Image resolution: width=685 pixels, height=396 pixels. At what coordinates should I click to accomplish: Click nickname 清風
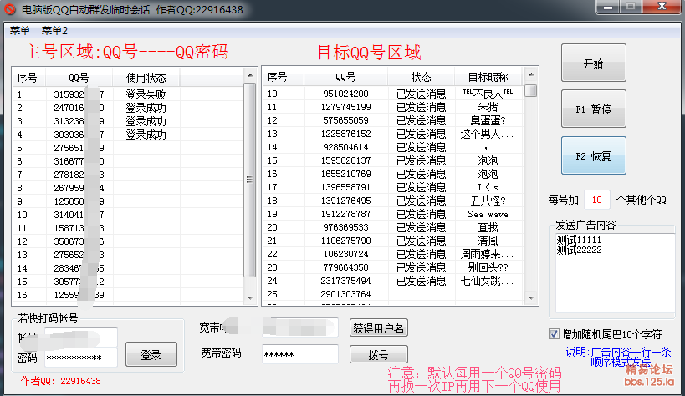pyautogui.click(x=488, y=241)
